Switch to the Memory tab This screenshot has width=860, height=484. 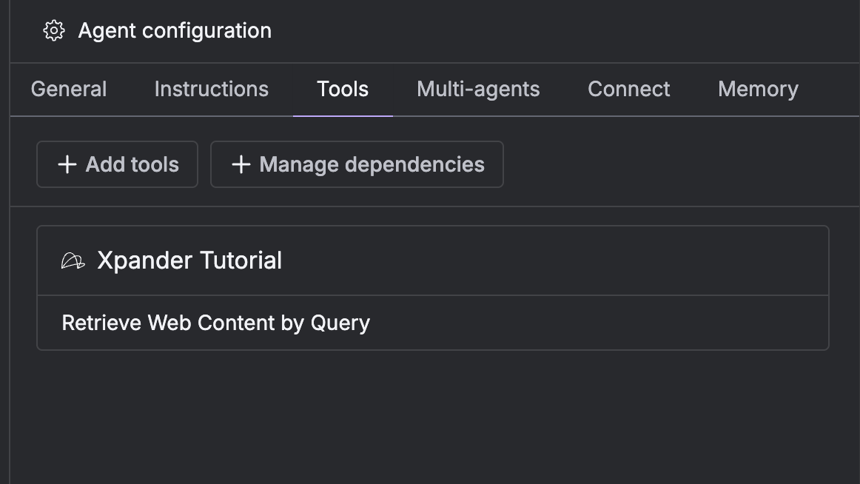[x=758, y=89]
